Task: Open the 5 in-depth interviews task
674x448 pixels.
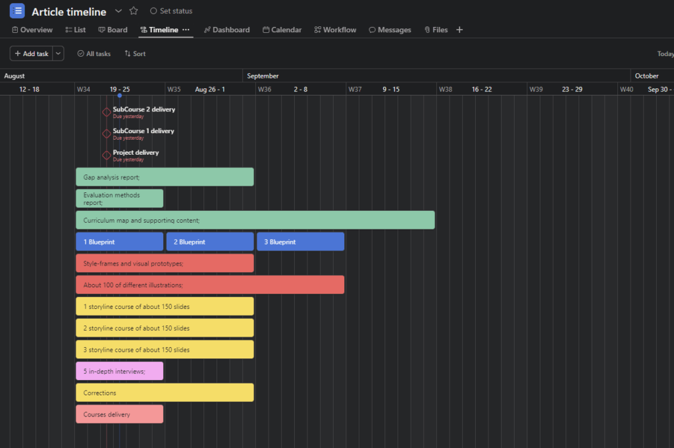Action: [120, 370]
